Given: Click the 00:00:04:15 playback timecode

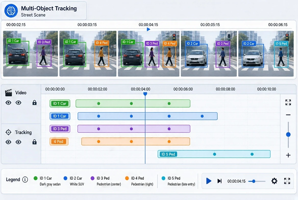Looking at the screenshot, I should [237, 181].
